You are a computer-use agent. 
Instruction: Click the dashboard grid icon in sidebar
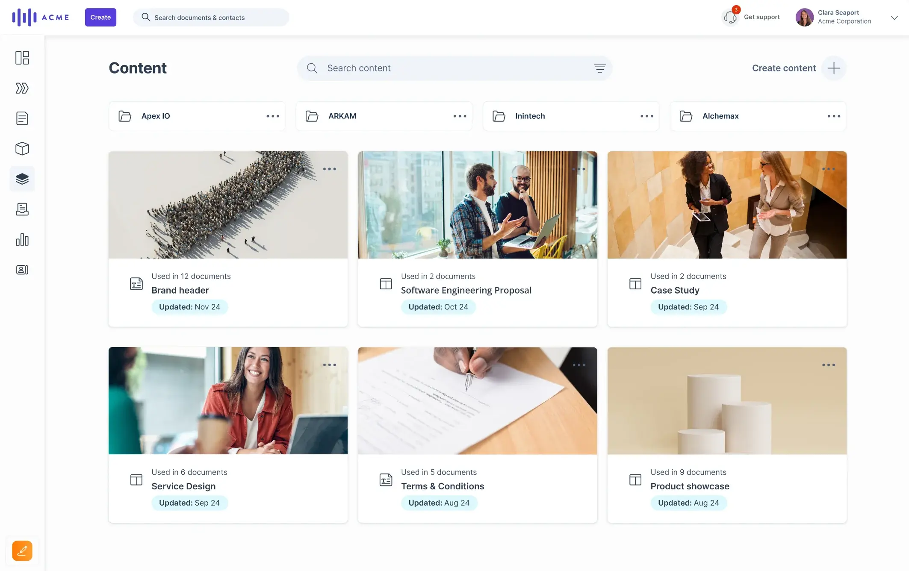tap(22, 59)
